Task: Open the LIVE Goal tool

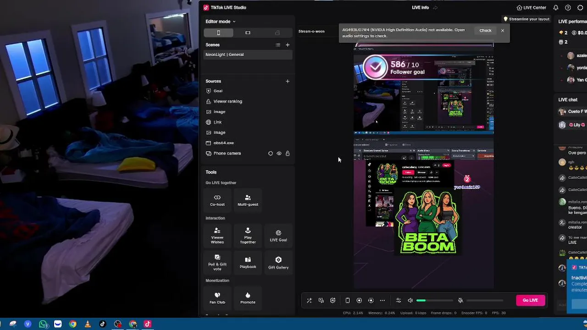Action: tap(278, 236)
